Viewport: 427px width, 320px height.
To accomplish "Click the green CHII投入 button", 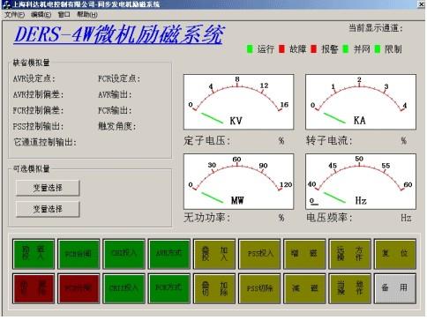I will tap(124, 288).
